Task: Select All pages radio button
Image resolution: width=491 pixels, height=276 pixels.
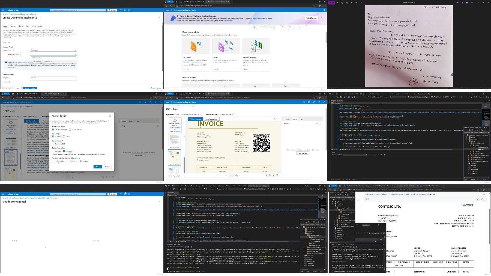Action: tap(53, 136)
